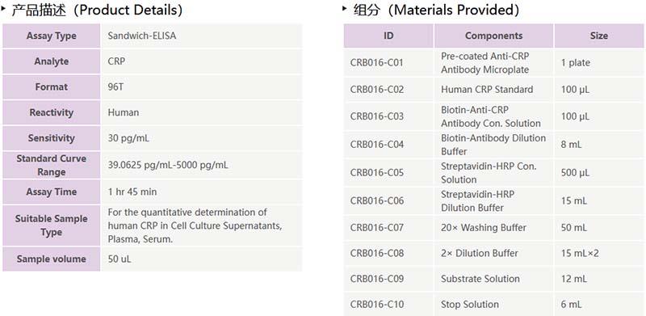Screen dimensions: 646x316
Task: Select the Product Details section heading
Action: coord(97,10)
